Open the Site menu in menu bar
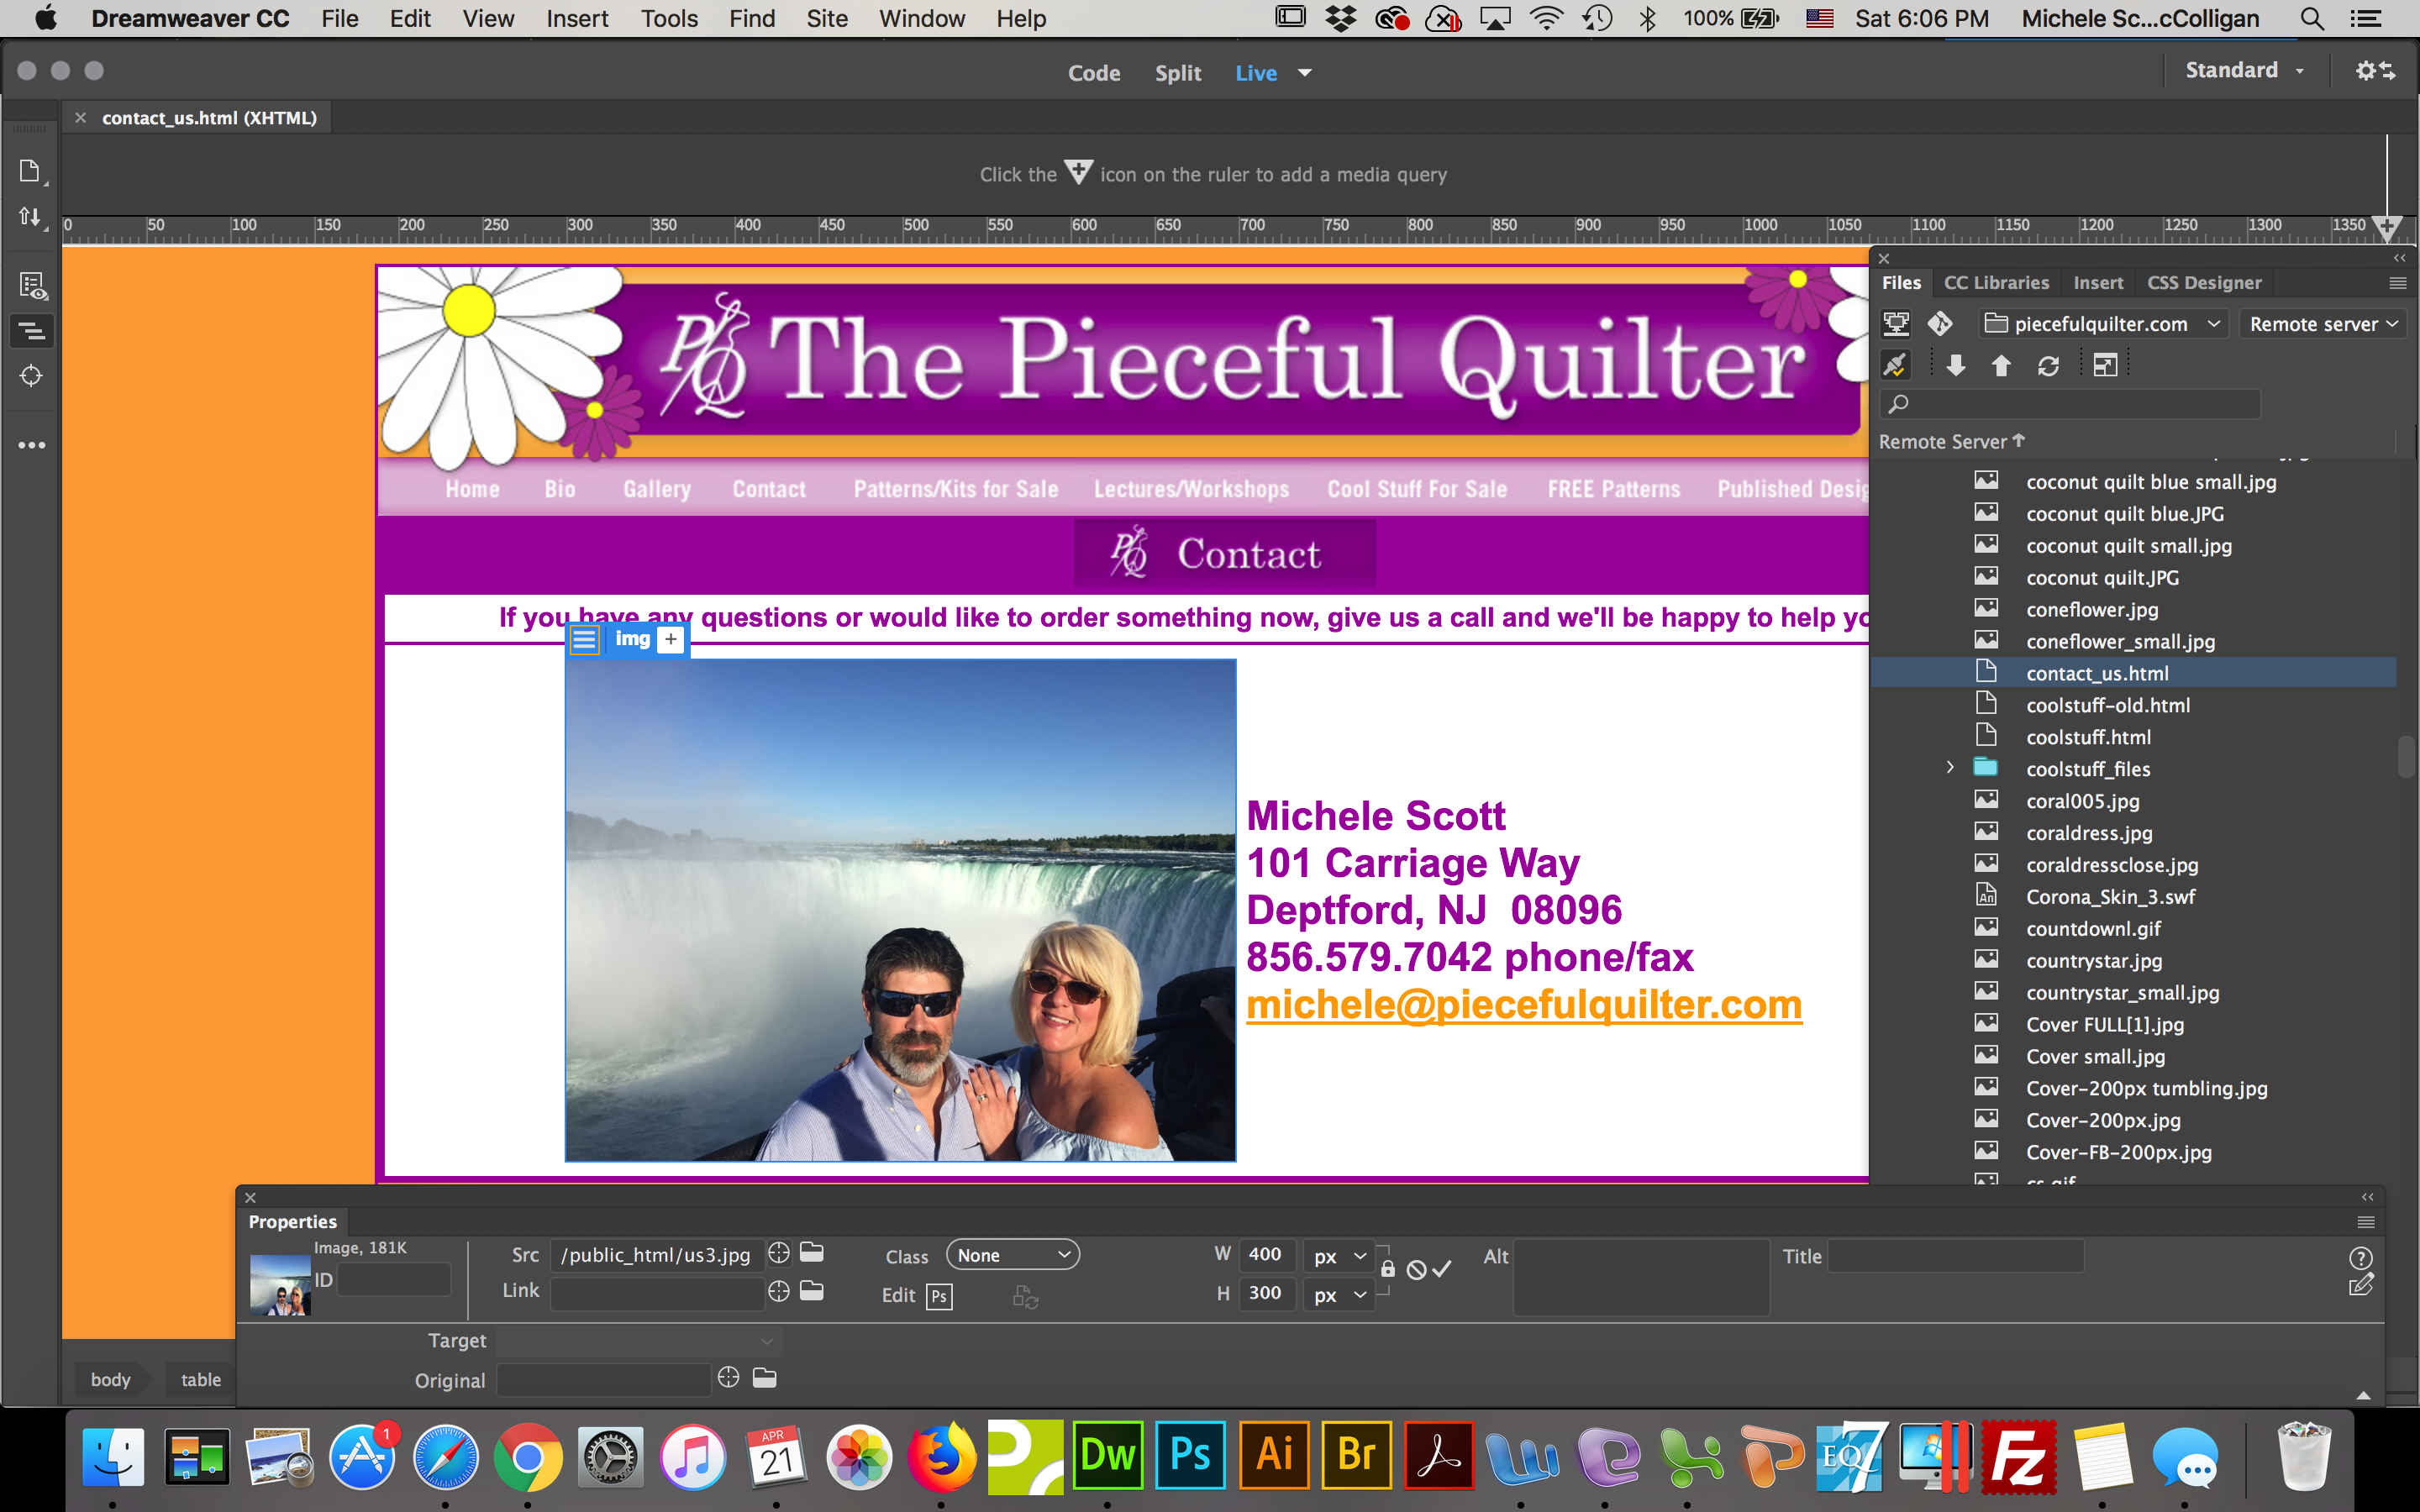Screen dimensions: 2420x1512 coord(827,18)
